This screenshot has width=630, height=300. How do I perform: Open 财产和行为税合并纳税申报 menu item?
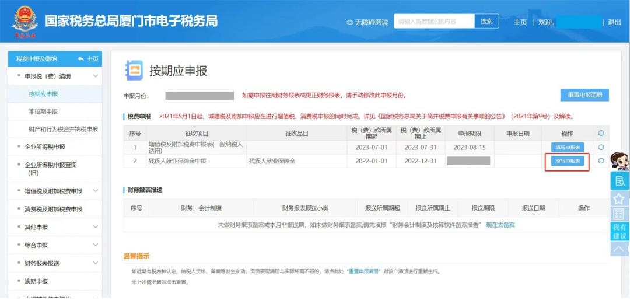click(63, 129)
